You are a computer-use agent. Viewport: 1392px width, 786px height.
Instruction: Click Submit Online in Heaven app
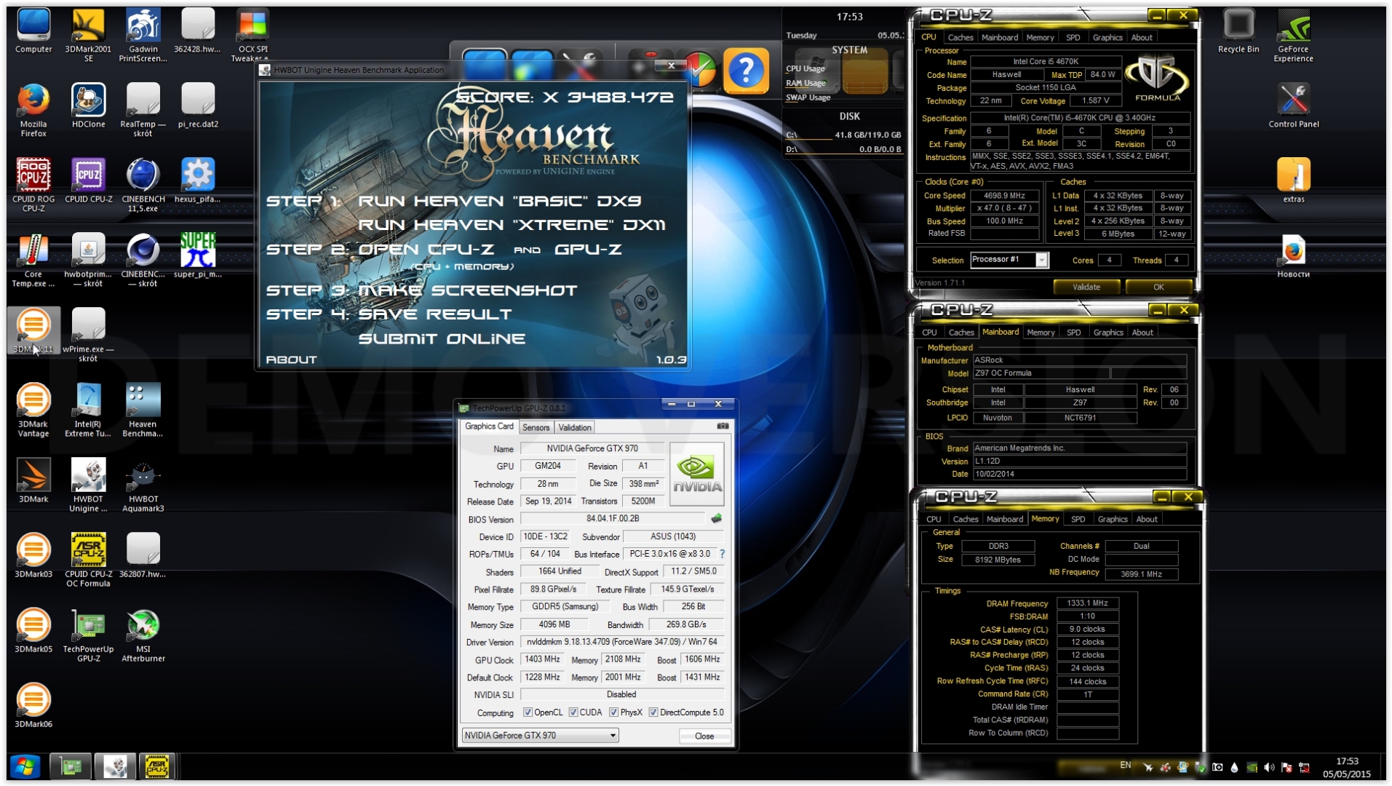(442, 339)
